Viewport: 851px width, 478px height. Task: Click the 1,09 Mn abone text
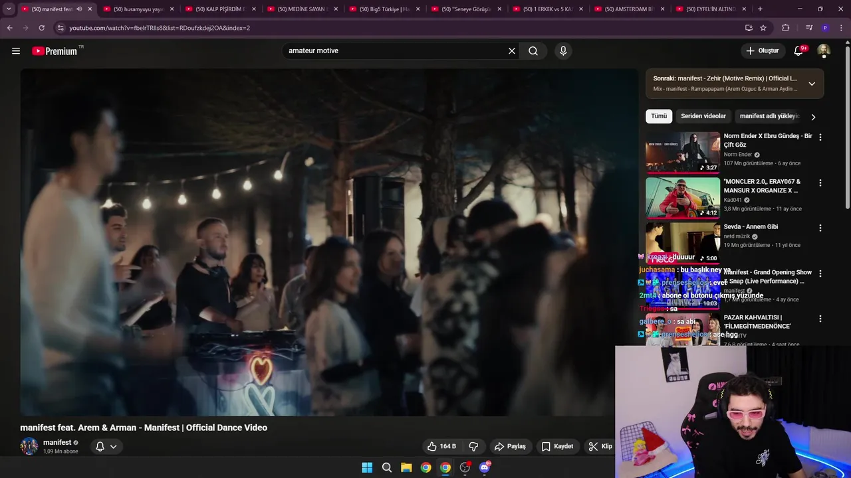click(x=61, y=451)
